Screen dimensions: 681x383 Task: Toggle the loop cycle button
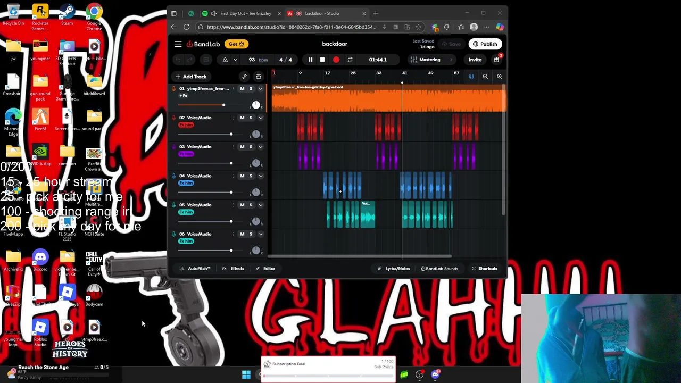(x=350, y=60)
